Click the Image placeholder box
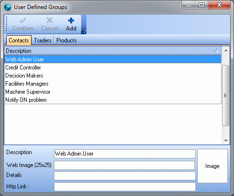The image size is (234, 196). 213,166
